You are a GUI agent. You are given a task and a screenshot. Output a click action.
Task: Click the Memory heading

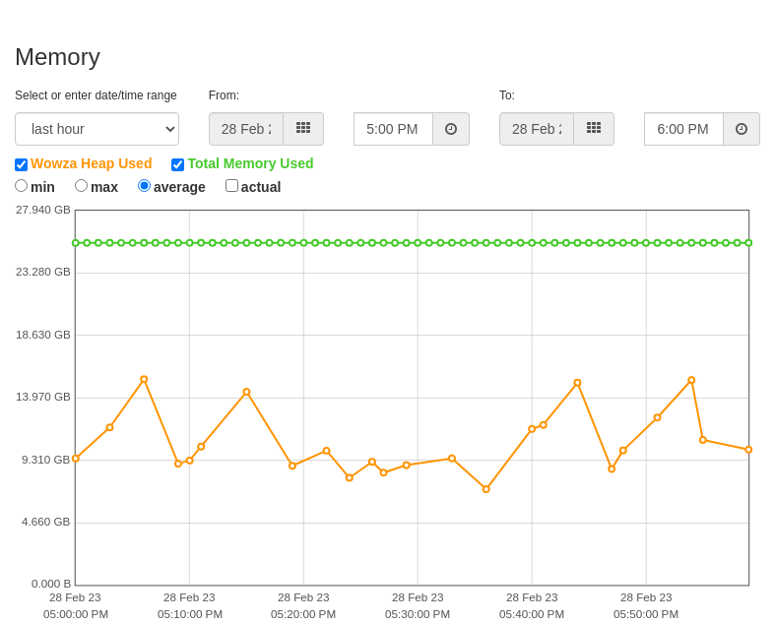(x=58, y=57)
